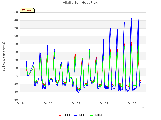Click the blue SHF2 spike near 78 at Feb 13

pyautogui.click(x=47, y=45)
